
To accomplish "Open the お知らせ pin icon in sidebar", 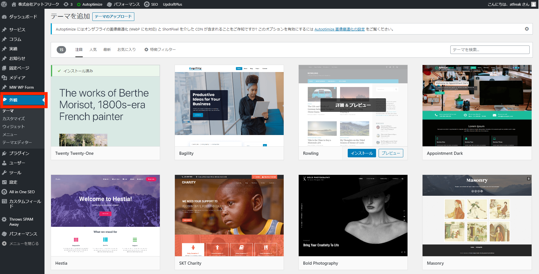I will click(x=4, y=58).
